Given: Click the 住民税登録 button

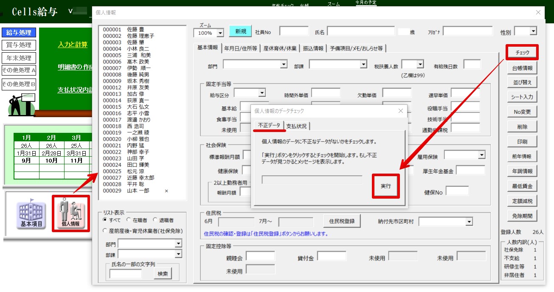Looking at the screenshot, I should pos(342,221).
